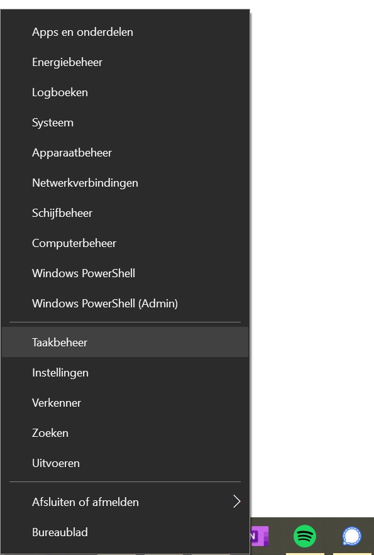
Task: Select Energiebeheer from the menu
Action: point(125,62)
